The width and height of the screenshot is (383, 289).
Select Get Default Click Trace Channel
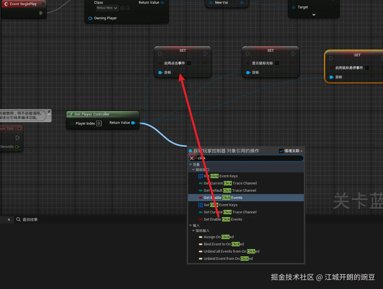coord(246,191)
